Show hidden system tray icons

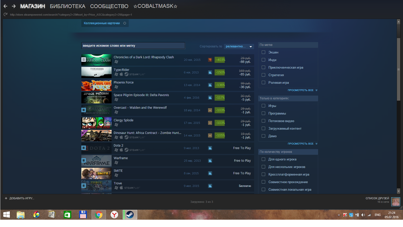[x=339, y=215]
